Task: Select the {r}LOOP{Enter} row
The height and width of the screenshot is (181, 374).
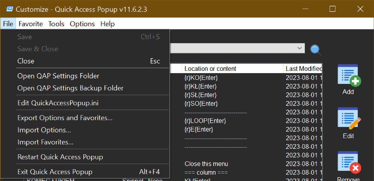Action: pos(205,121)
